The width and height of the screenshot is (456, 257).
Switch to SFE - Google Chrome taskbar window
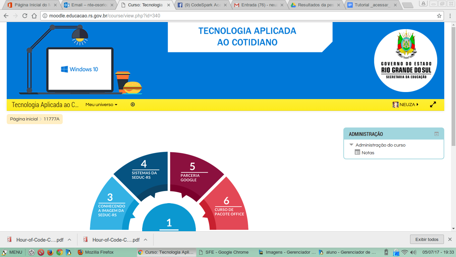click(x=227, y=252)
